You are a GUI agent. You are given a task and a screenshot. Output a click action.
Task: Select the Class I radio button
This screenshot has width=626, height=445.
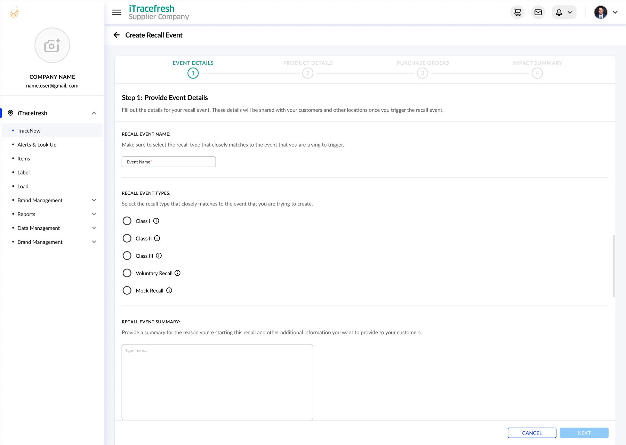click(127, 221)
